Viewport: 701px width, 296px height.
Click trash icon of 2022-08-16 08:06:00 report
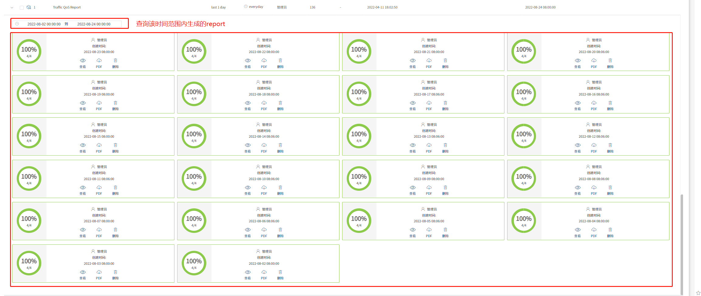(610, 103)
